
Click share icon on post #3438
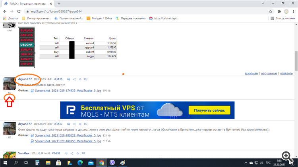(x=72, y=154)
